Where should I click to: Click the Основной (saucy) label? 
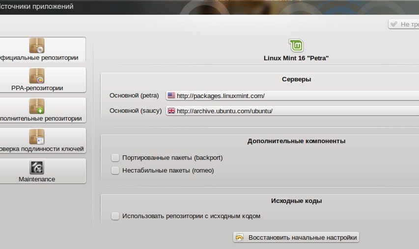click(x=136, y=111)
